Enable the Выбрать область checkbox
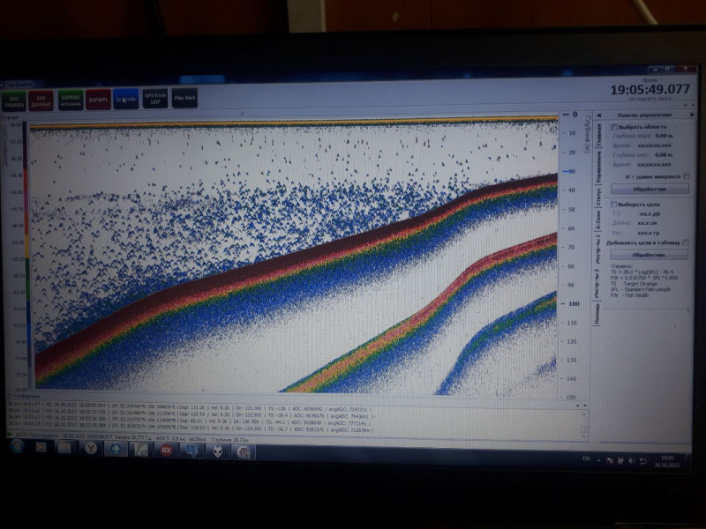 pos(615,127)
